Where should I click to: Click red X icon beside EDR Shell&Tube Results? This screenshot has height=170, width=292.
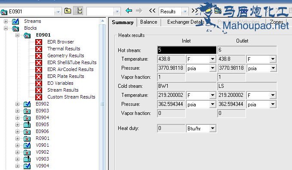tap(39, 63)
